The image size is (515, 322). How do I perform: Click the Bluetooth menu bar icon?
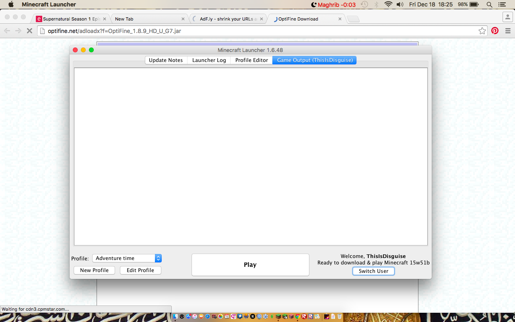tap(377, 4)
